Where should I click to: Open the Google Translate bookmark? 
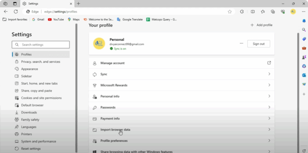[x=130, y=20]
